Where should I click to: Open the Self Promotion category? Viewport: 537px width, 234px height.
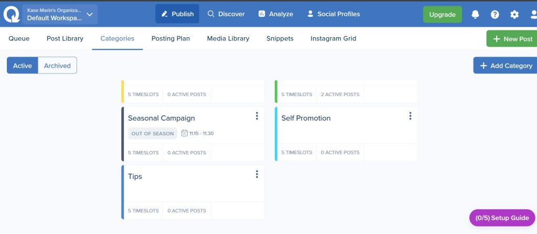point(306,118)
